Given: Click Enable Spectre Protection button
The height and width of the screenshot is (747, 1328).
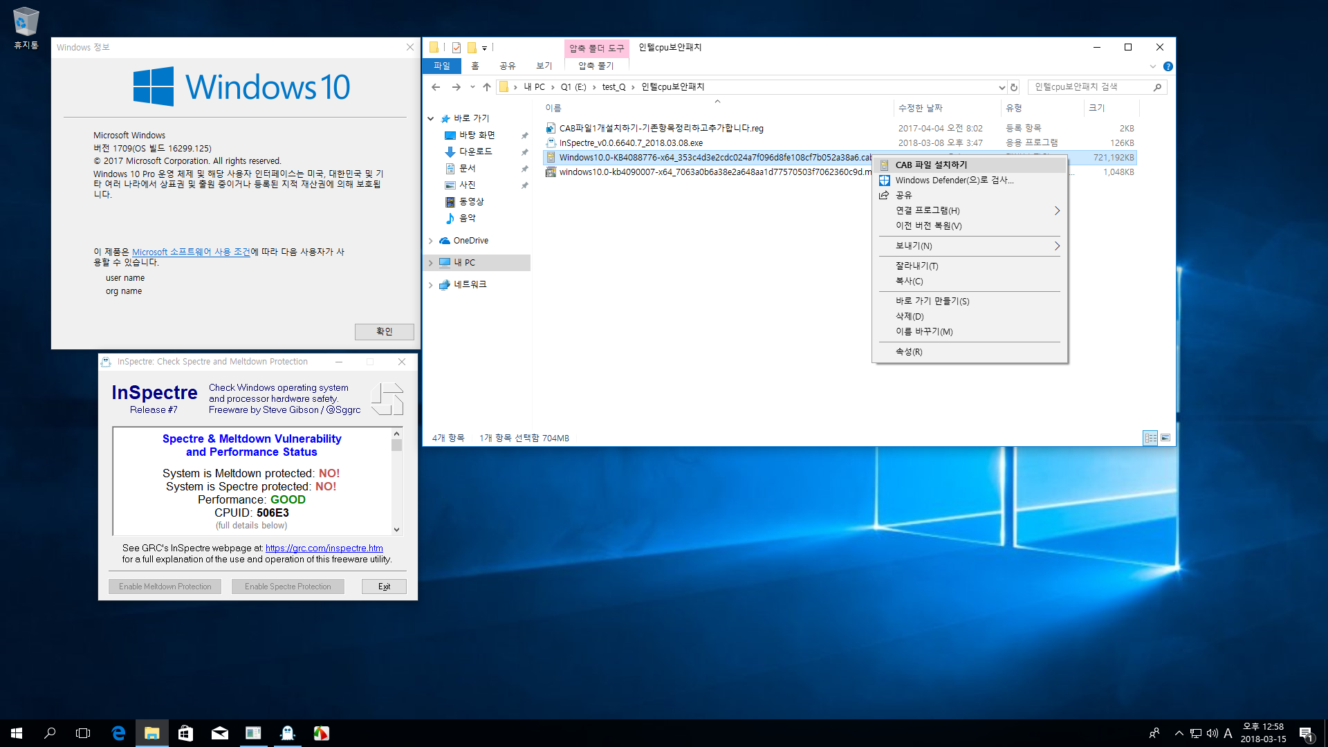Looking at the screenshot, I should (288, 587).
